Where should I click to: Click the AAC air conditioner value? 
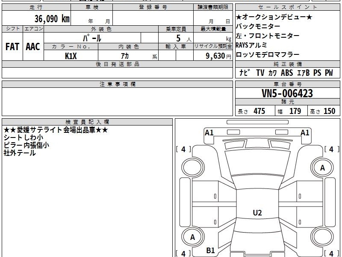(33, 47)
